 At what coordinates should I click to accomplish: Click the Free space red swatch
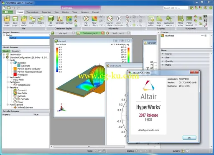(x=15, y=75)
